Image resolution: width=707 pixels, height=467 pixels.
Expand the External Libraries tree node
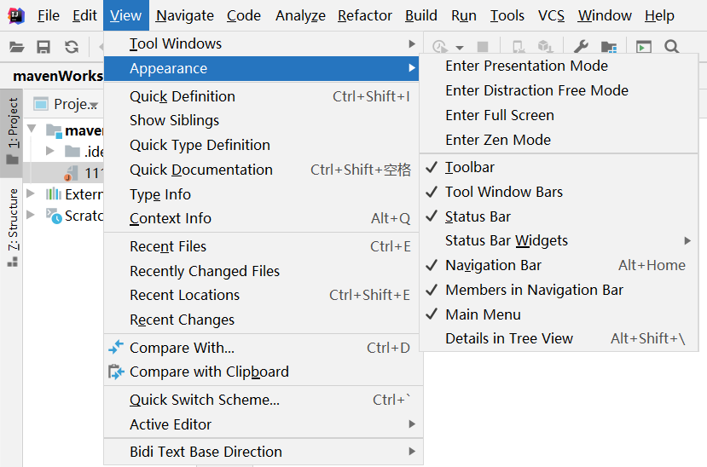click(x=32, y=194)
